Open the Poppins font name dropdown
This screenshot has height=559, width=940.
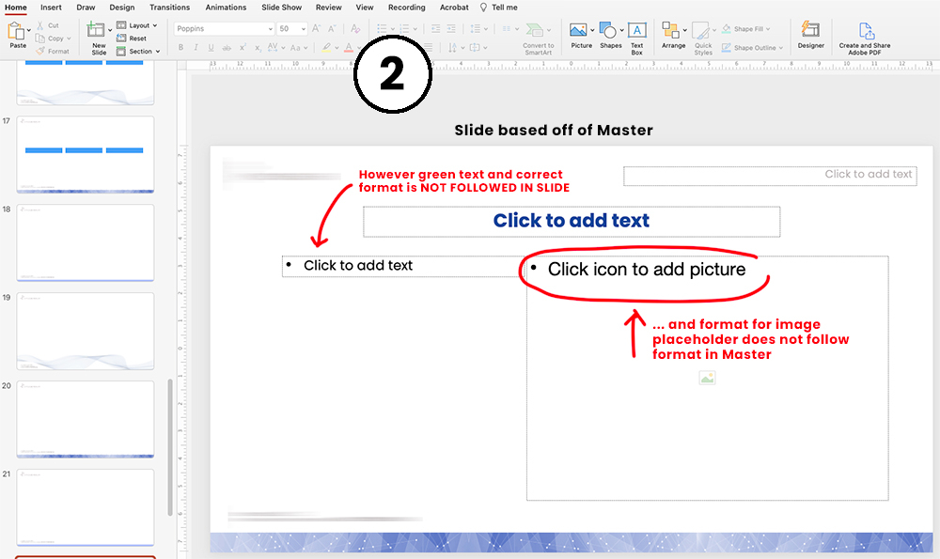point(270,29)
